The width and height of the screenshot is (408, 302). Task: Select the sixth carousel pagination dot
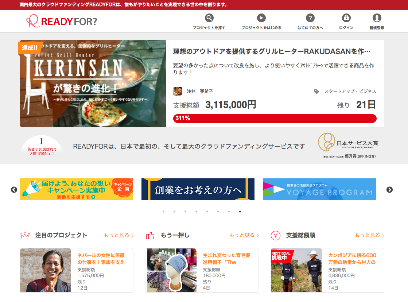pyautogui.click(x=218, y=212)
